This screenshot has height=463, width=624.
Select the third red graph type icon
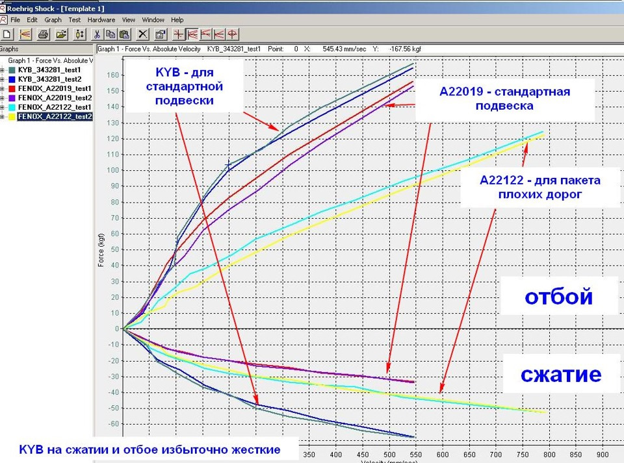pos(206,34)
